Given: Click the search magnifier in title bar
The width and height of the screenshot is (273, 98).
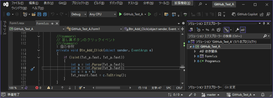Looking at the screenshot, I should (x=200, y=4).
